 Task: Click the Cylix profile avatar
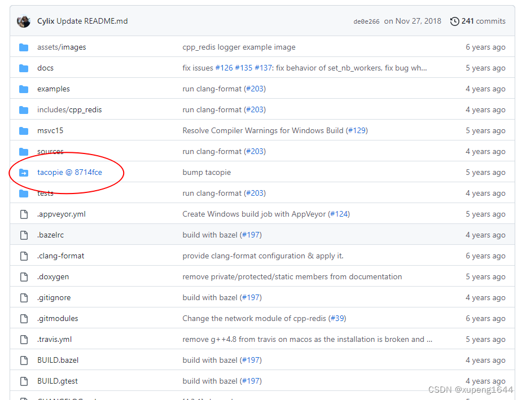(x=23, y=21)
